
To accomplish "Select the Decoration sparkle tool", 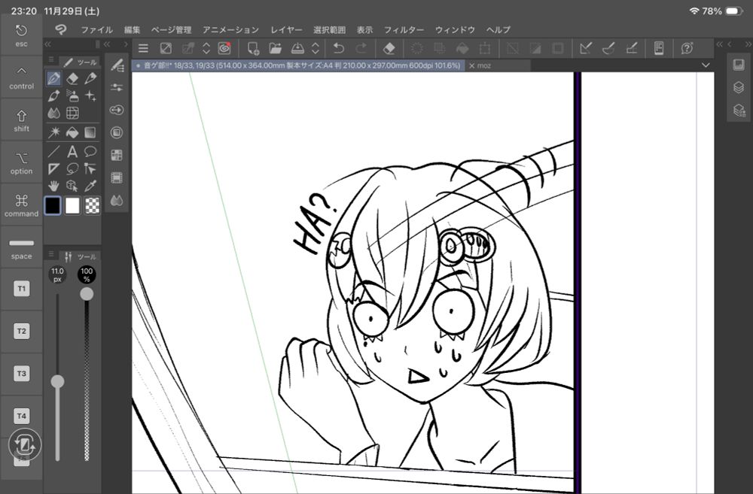I will (90, 95).
